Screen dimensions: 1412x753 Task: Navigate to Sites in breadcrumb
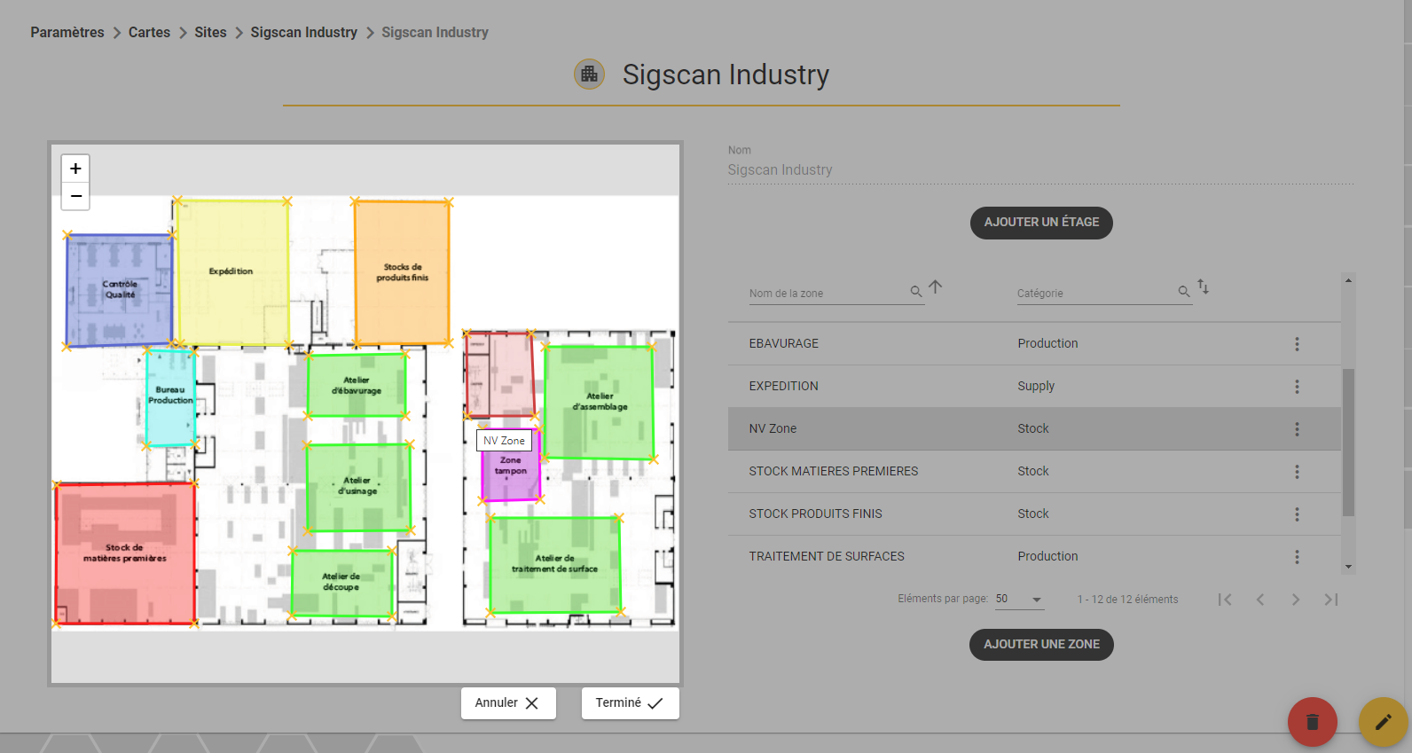point(210,33)
